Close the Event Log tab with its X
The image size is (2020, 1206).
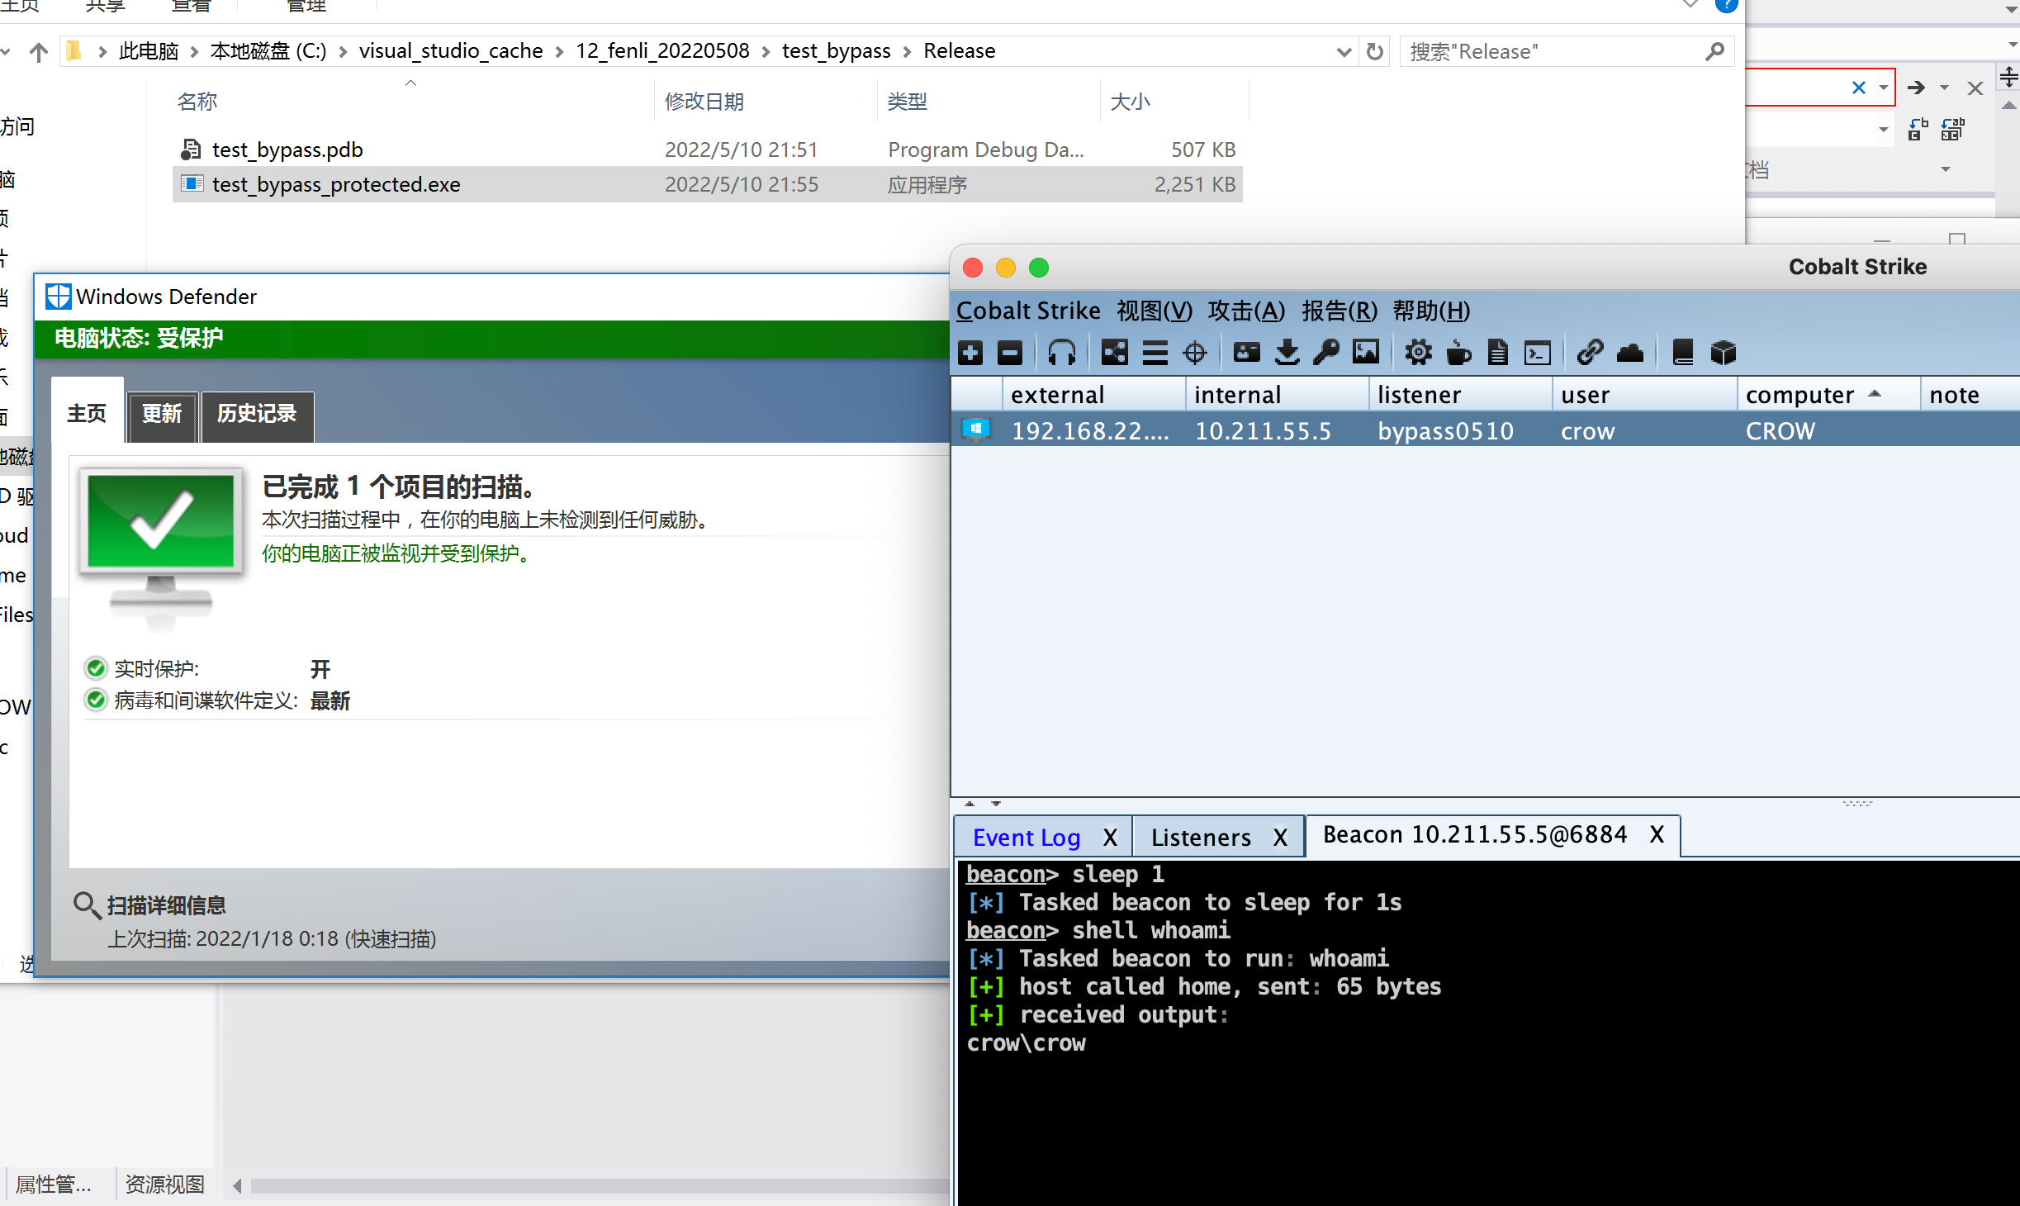pos(1111,838)
